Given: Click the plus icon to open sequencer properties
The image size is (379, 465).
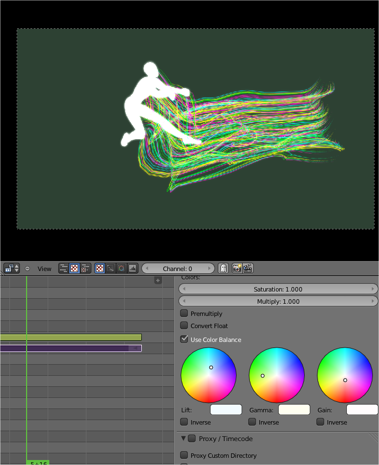Looking at the screenshot, I should tap(158, 280).
